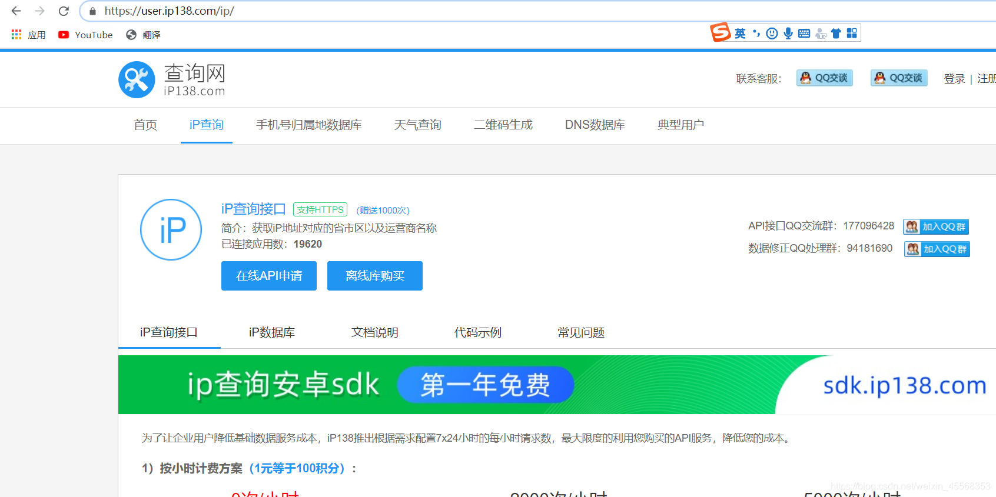Open the YouTube bookmark

85,35
